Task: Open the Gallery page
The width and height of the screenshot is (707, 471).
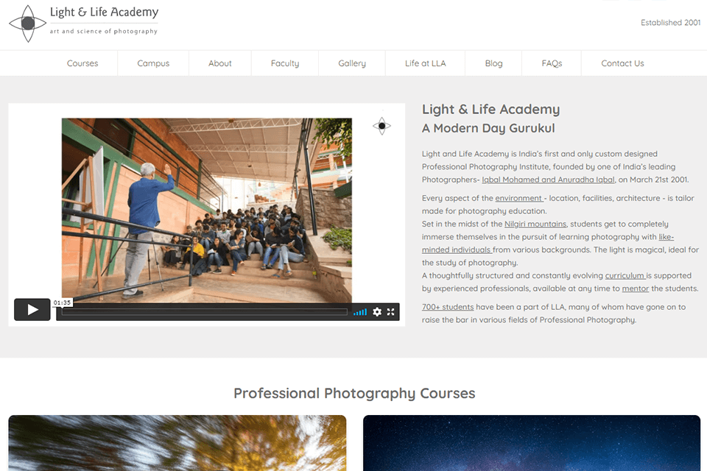Action: (x=352, y=63)
